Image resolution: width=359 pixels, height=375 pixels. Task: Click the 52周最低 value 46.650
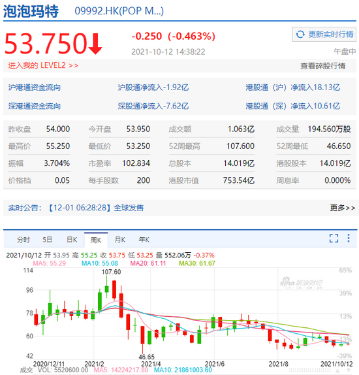point(339,146)
